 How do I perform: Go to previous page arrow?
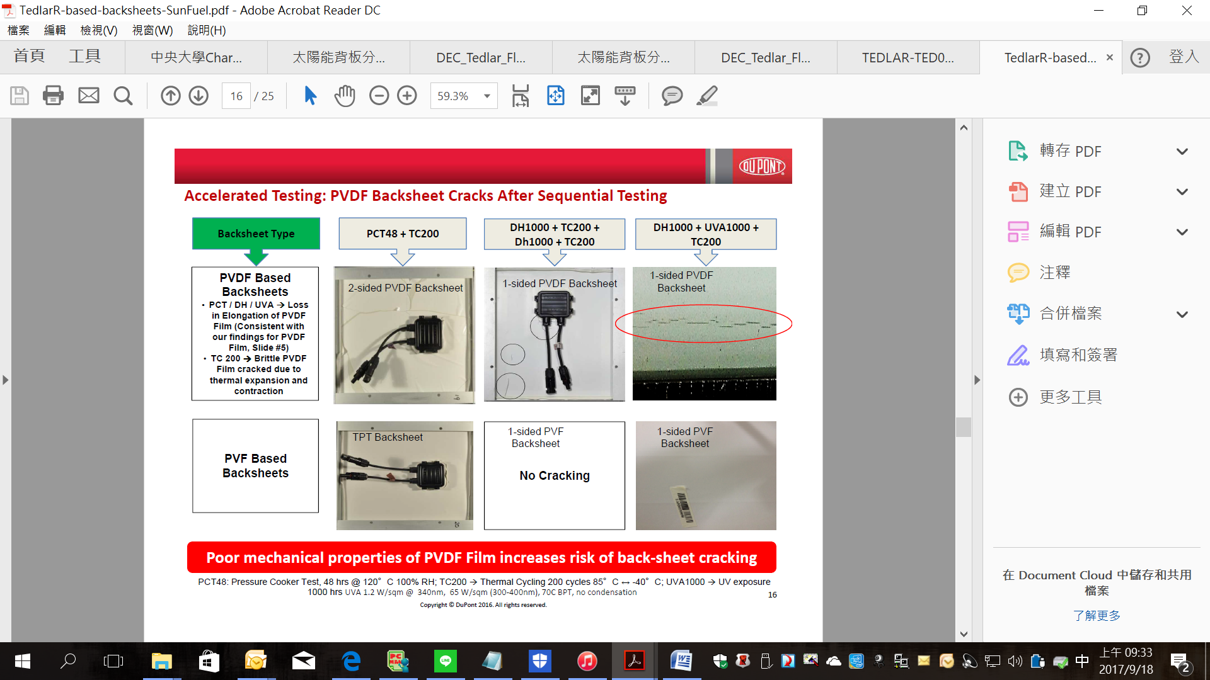pyautogui.click(x=170, y=96)
